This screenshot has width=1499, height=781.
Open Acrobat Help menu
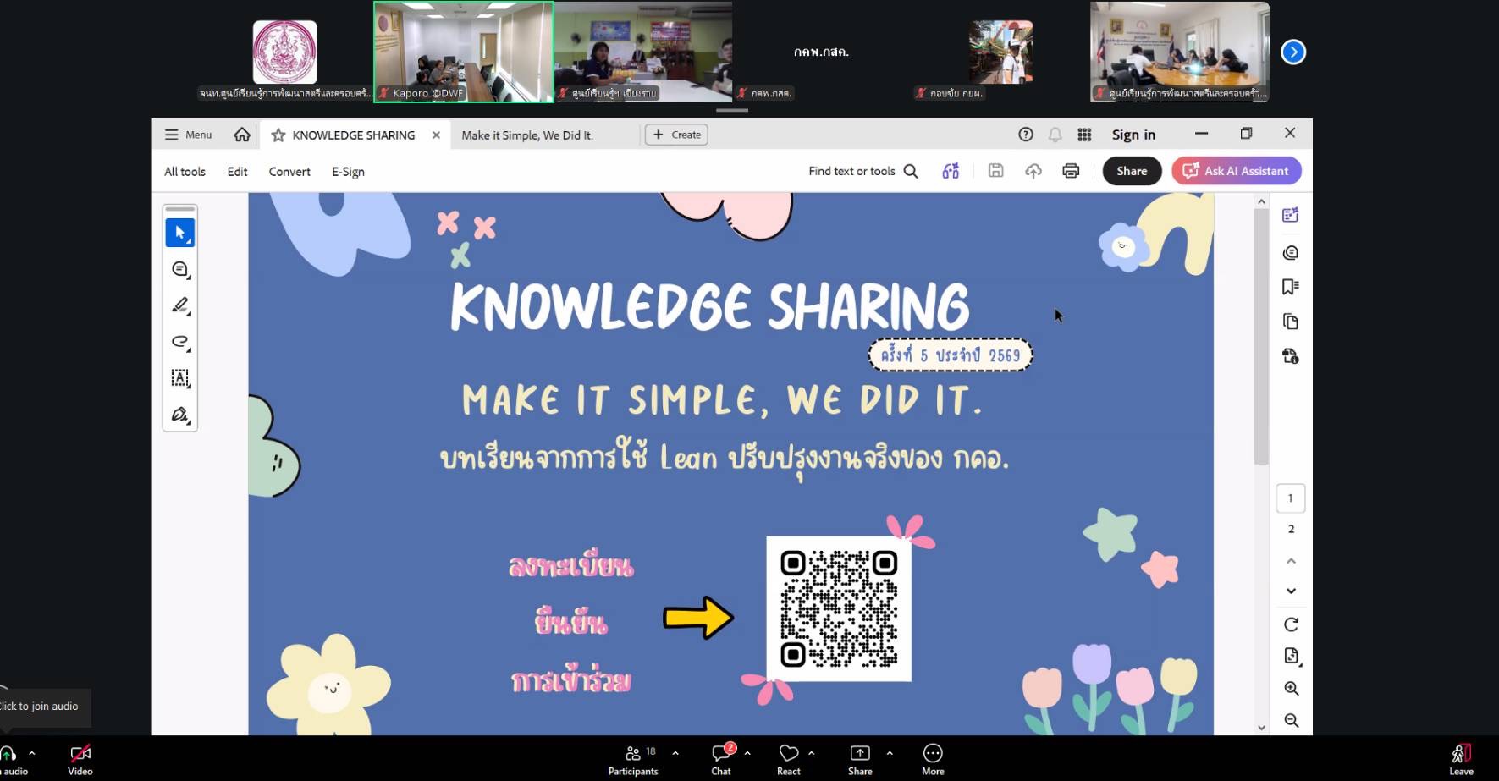[x=1025, y=135]
